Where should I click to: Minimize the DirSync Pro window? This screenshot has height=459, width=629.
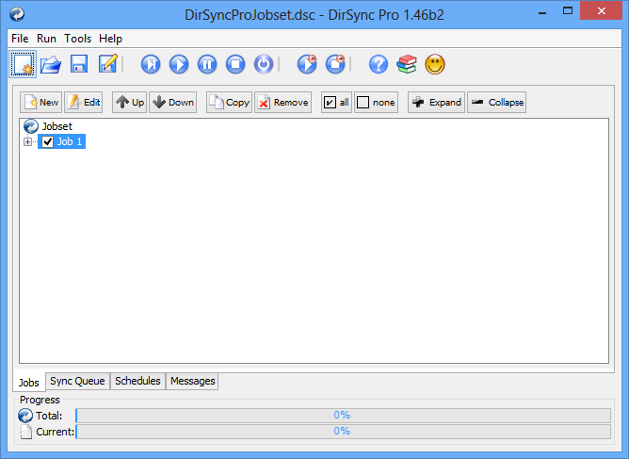[x=542, y=12]
